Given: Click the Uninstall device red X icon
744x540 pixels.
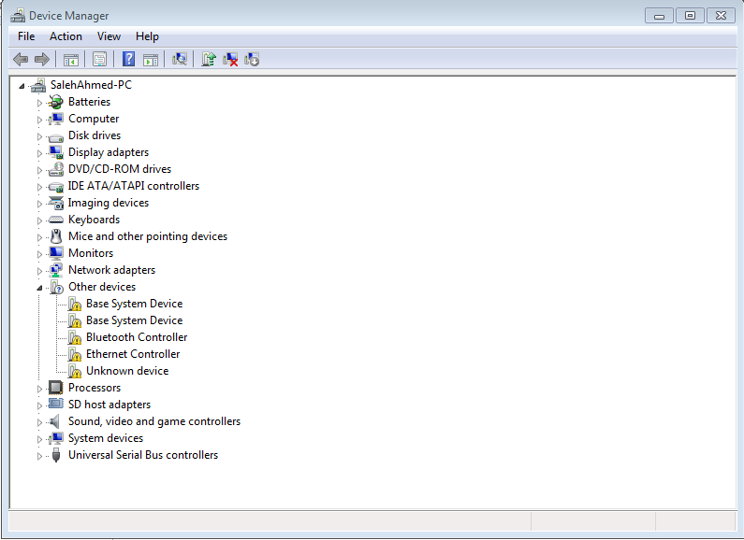Looking at the screenshot, I should tap(230, 59).
